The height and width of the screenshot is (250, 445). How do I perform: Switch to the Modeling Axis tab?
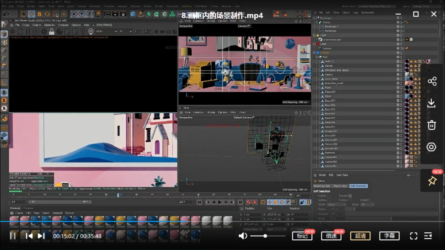[322, 186]
